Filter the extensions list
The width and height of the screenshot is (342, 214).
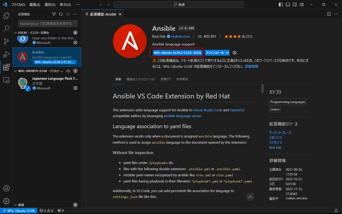54,14
